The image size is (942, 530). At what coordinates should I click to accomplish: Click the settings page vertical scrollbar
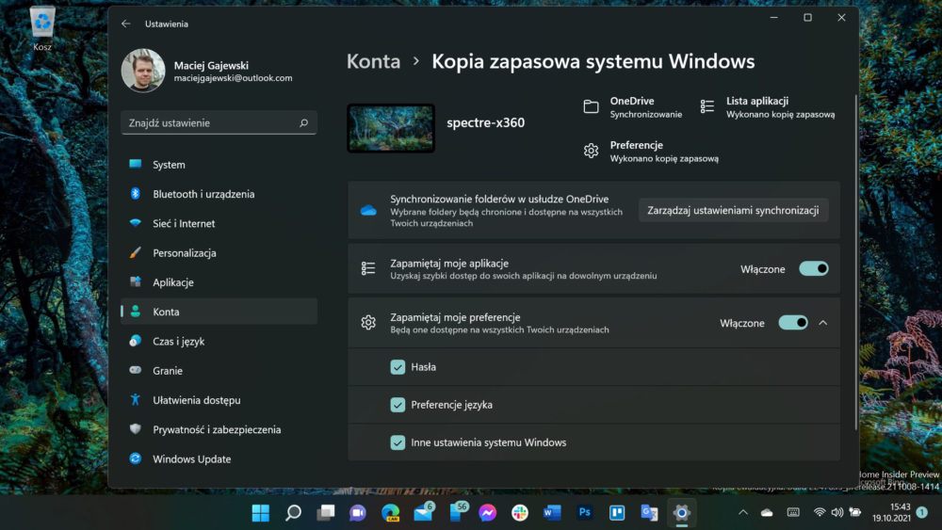pyautogui.click(x=856, y=262)
